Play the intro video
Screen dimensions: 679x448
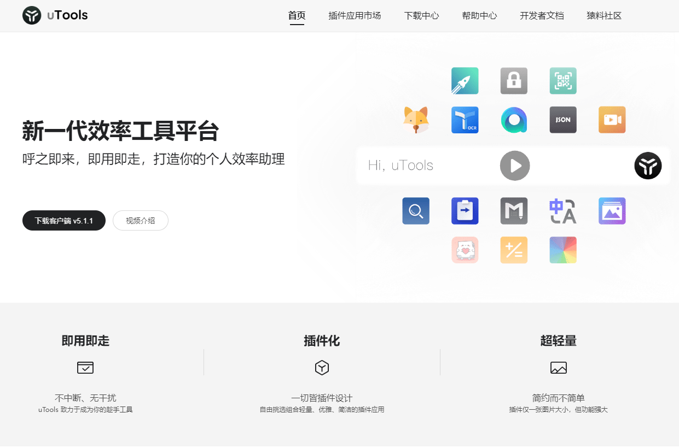coord(515,166)
